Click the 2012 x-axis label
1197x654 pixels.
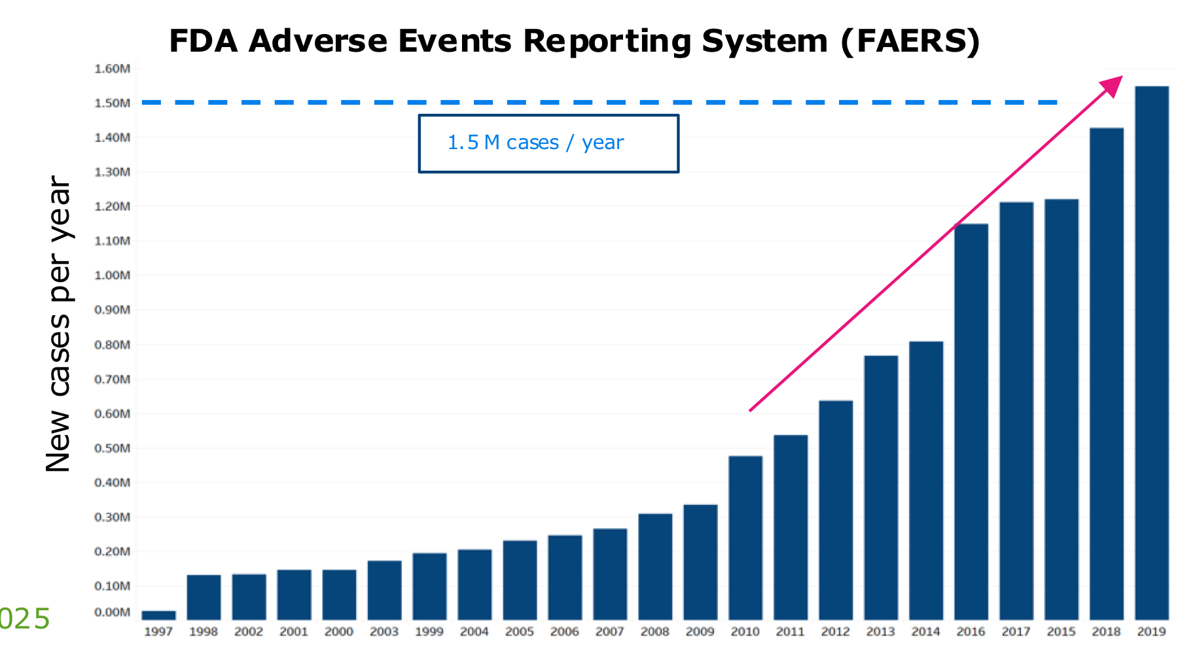point(835,632)
